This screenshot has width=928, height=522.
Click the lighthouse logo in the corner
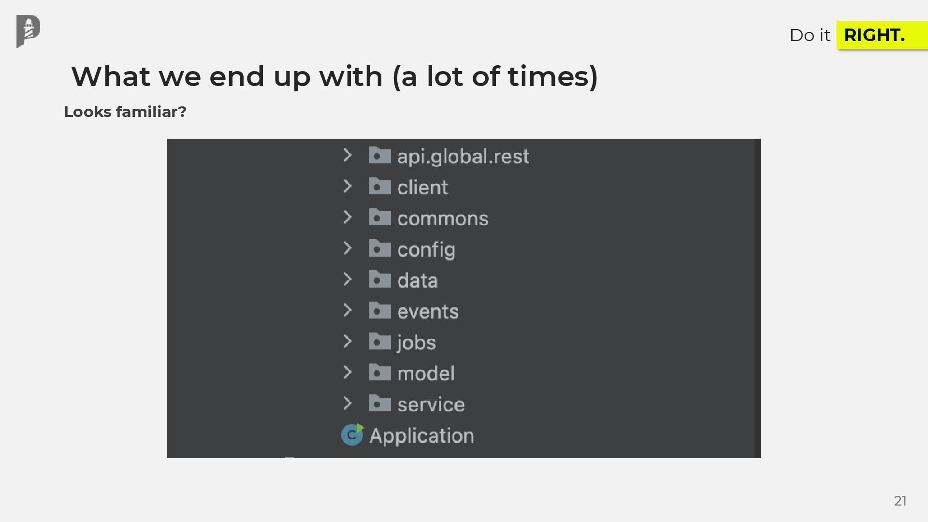click(28, 31)
